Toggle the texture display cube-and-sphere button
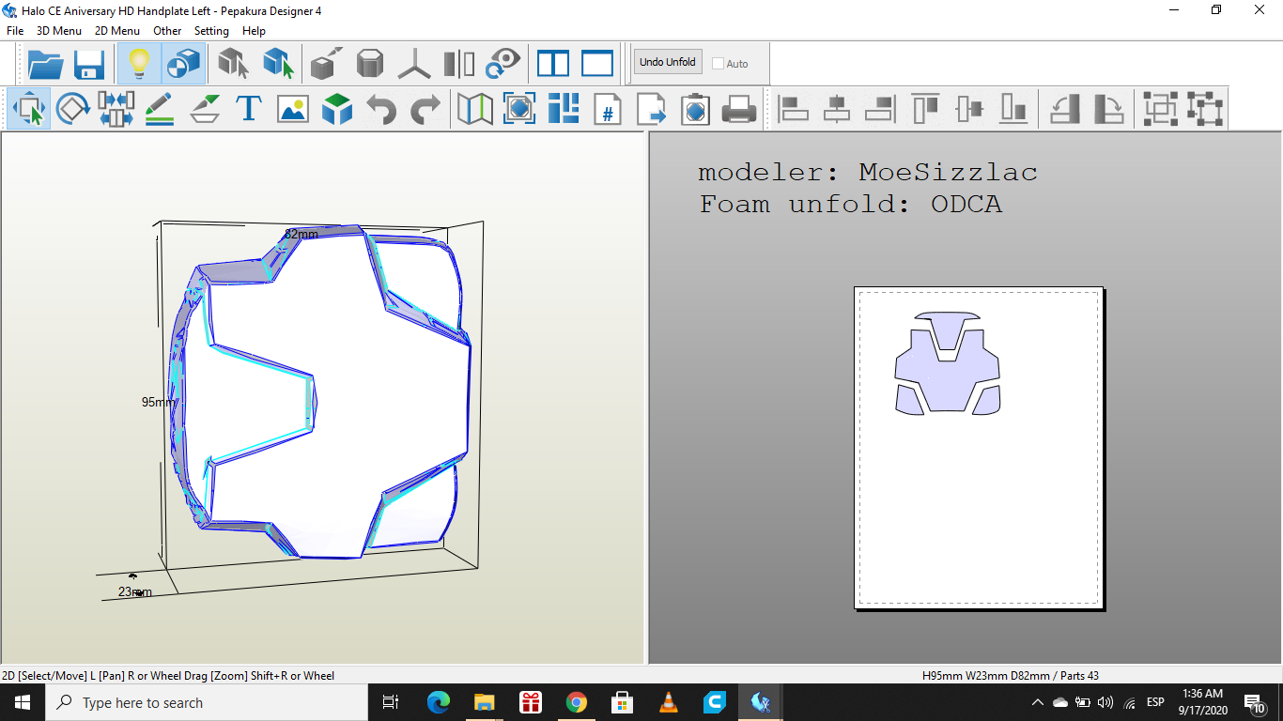Screen dimensions: 1283x721 point(183,64)
